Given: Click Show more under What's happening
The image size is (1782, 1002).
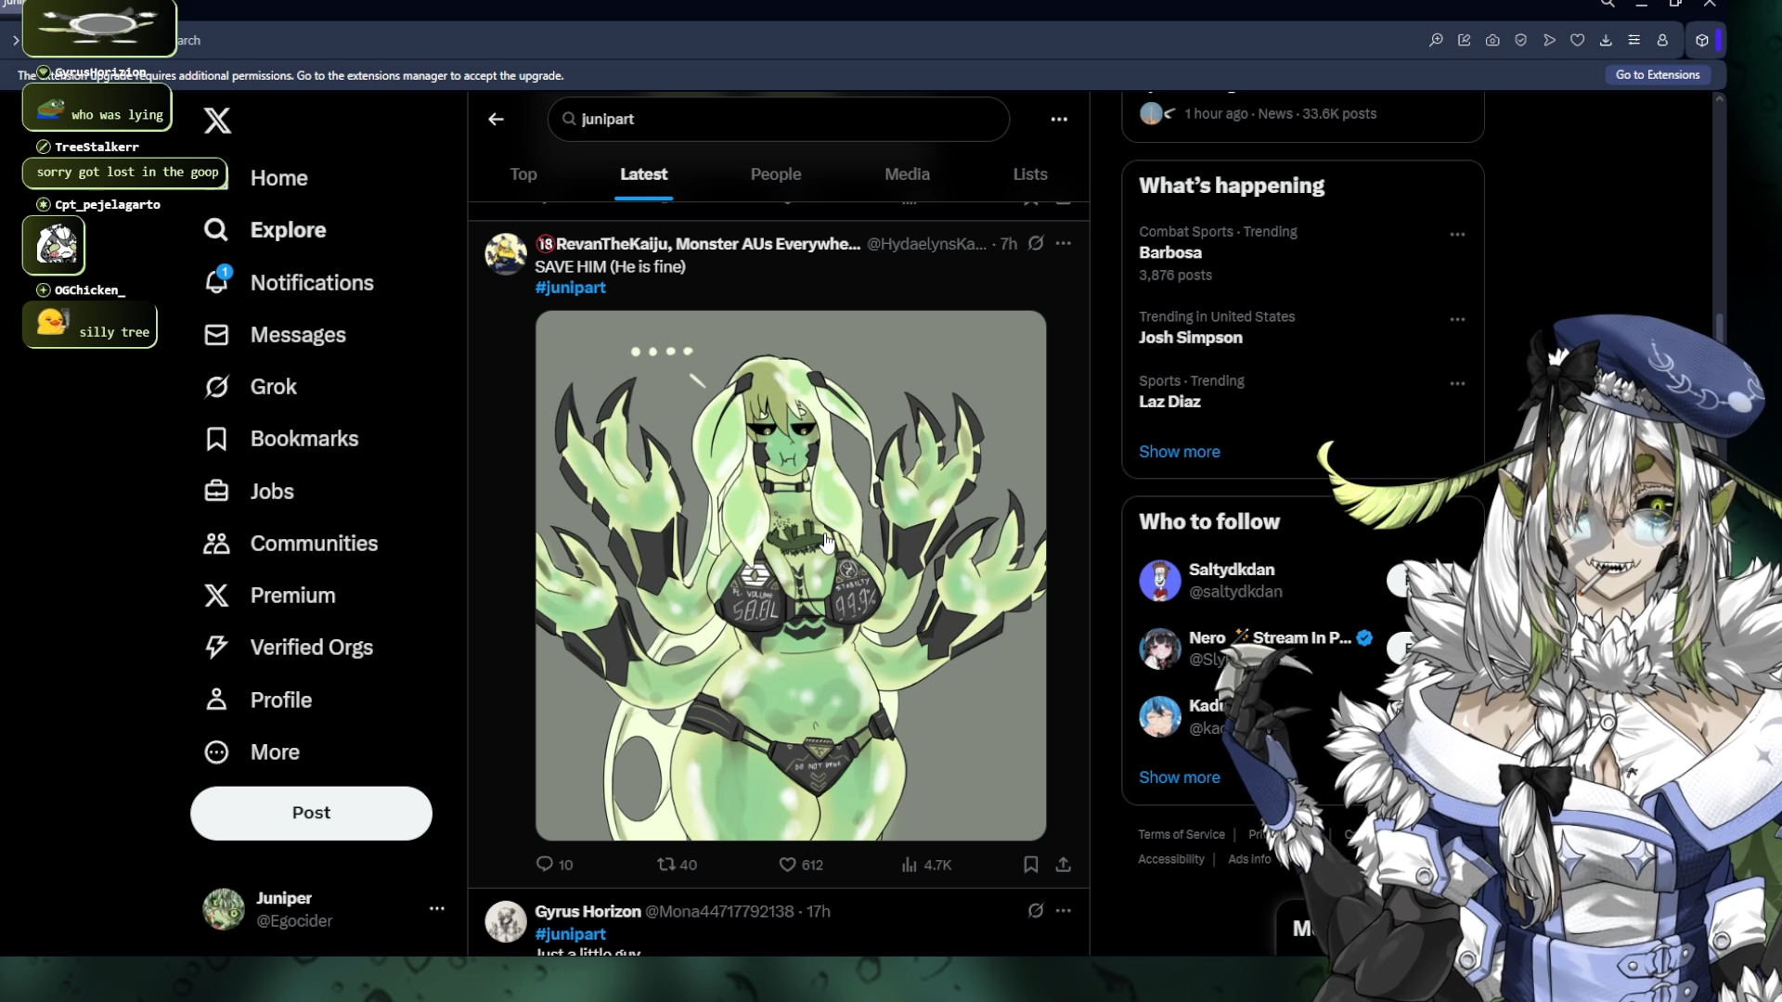Looking at the screenshot, I should point(1179,451).
